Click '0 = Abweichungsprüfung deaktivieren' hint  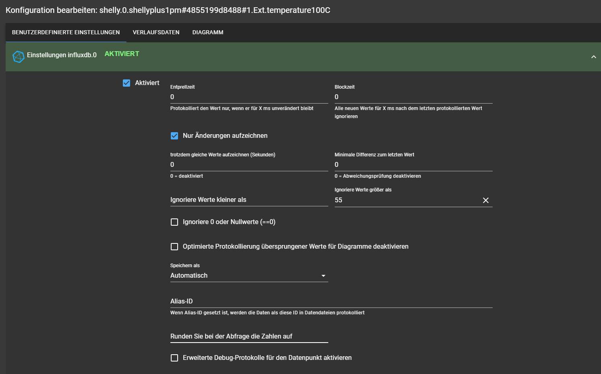[378, 176]
